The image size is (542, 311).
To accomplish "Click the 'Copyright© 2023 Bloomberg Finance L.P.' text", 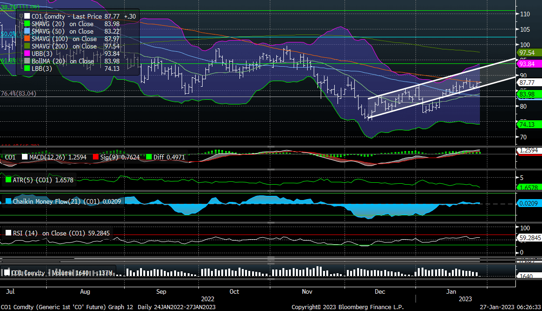I will tap(347, 307).
